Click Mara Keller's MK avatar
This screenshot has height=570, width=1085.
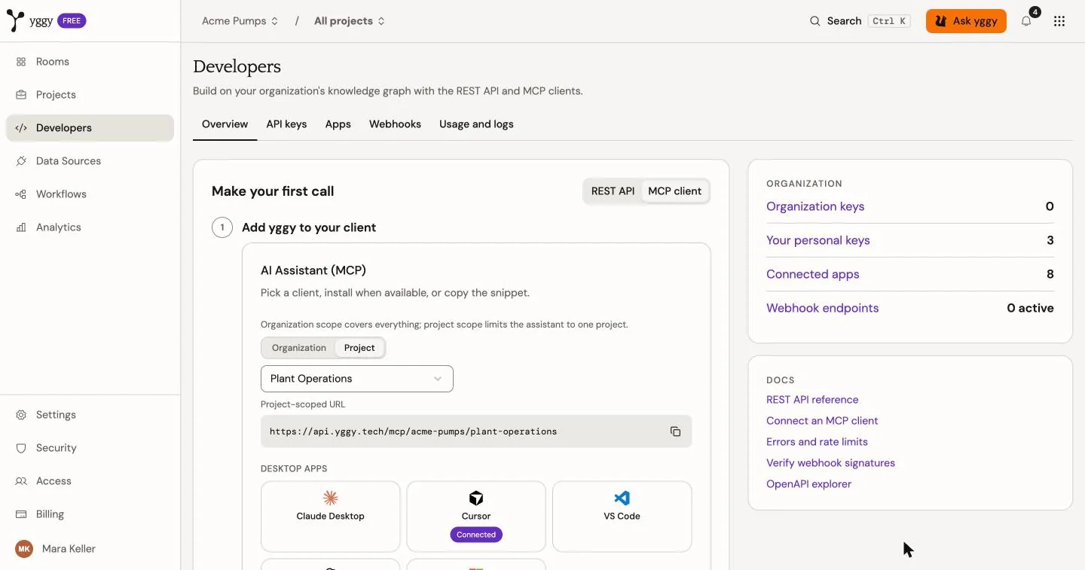click(24, 549)
